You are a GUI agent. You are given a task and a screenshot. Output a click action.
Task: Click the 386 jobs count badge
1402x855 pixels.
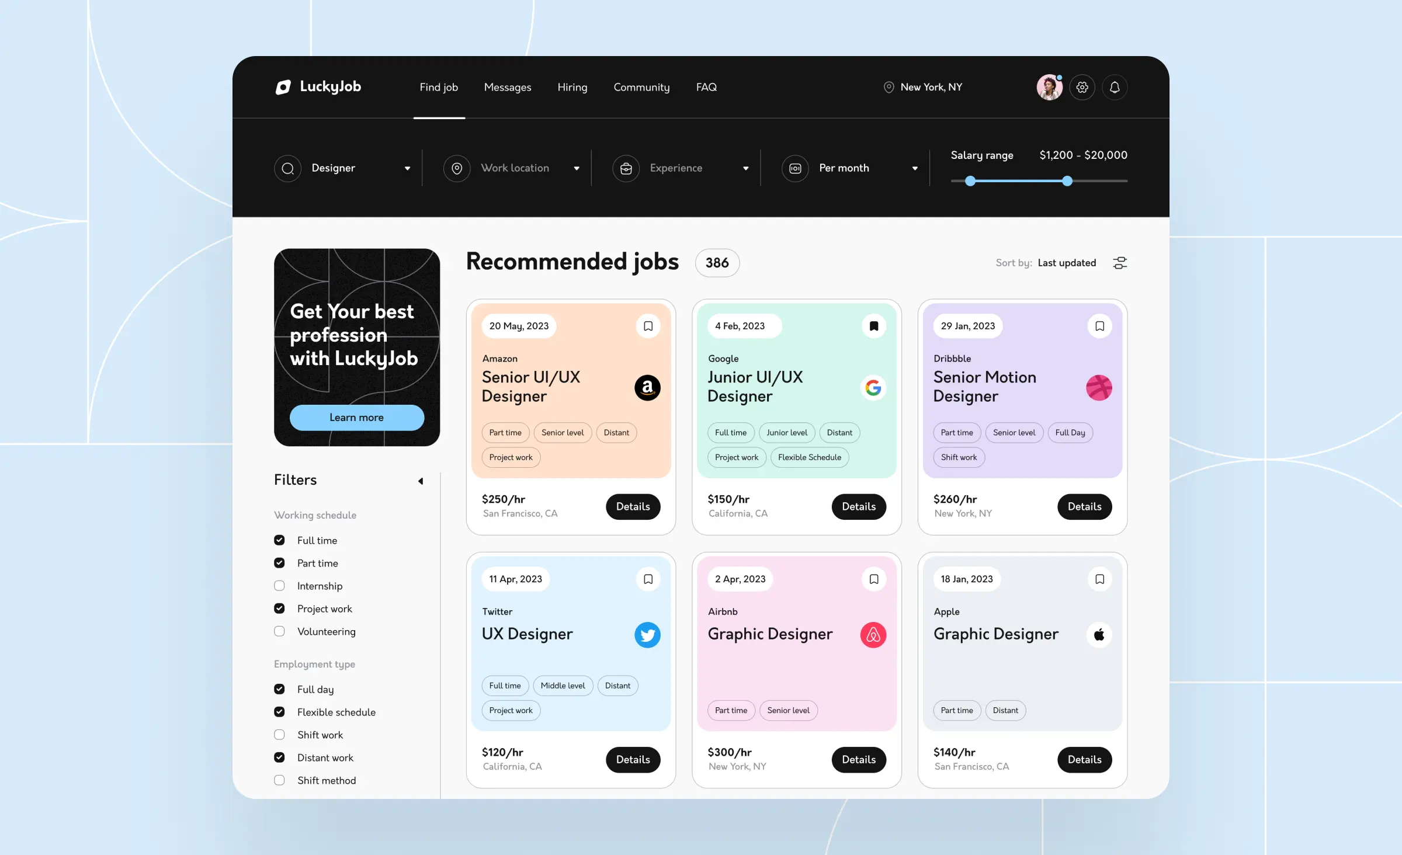717,263
